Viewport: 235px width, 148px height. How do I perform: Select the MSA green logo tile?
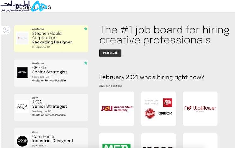point(117,141)
